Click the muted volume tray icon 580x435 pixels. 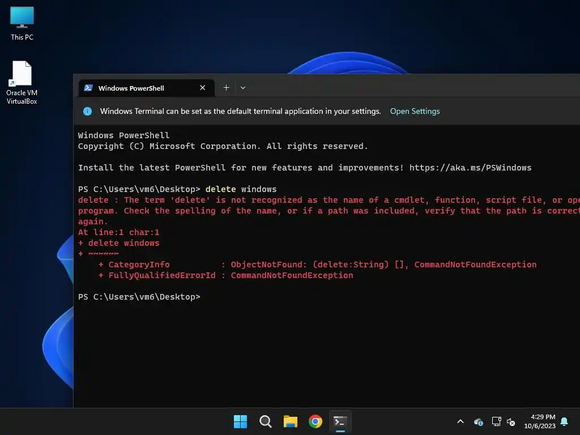[511, 421]
